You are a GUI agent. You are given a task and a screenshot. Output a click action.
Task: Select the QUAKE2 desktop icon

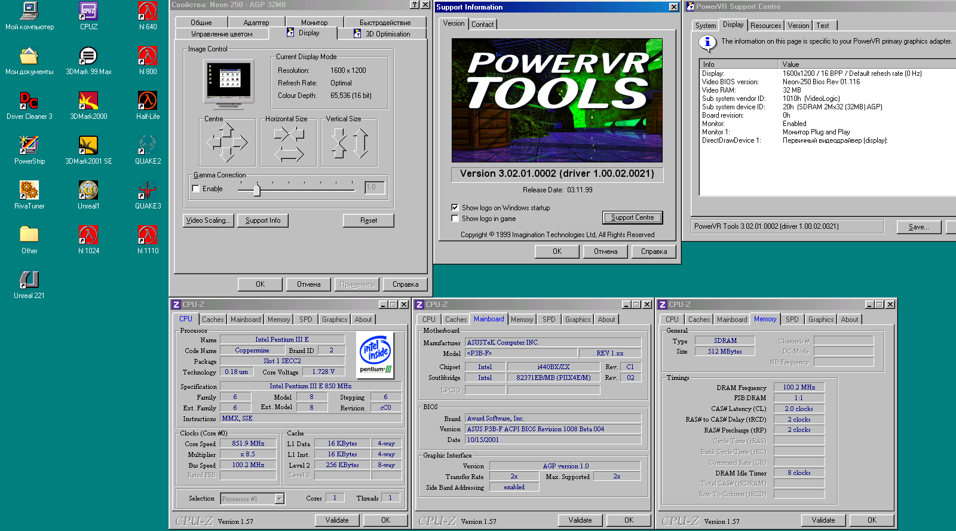tap(148, 150)
